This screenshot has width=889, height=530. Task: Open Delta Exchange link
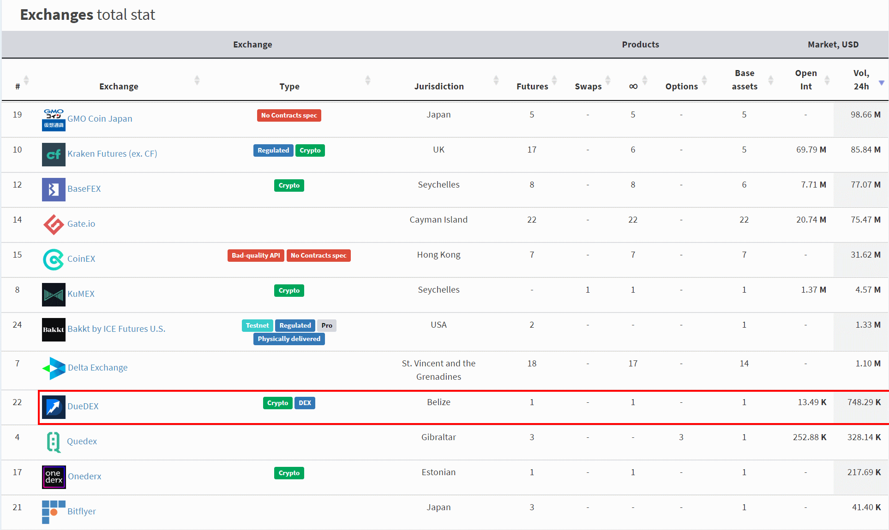(x=98, y=367)
